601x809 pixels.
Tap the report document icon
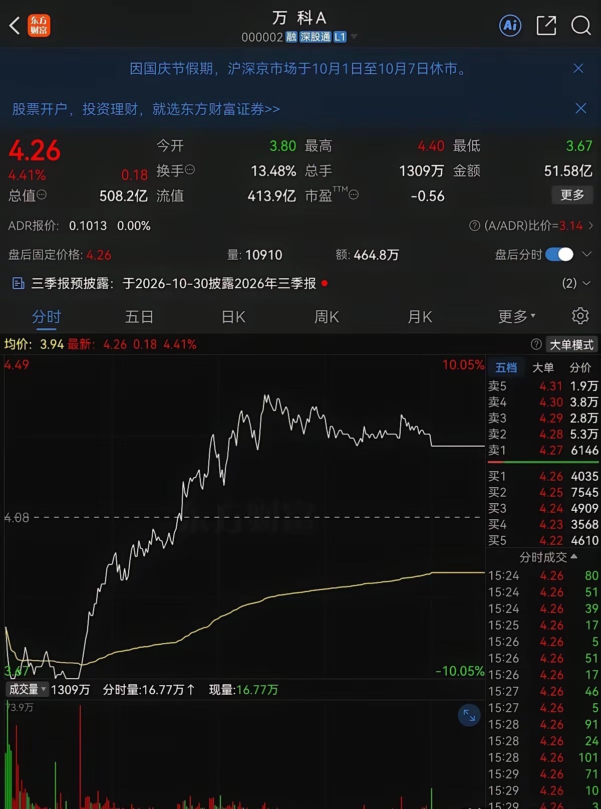point(18,284)
